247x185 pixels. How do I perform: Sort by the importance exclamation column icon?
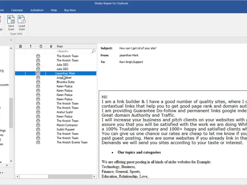click(31, 47)
